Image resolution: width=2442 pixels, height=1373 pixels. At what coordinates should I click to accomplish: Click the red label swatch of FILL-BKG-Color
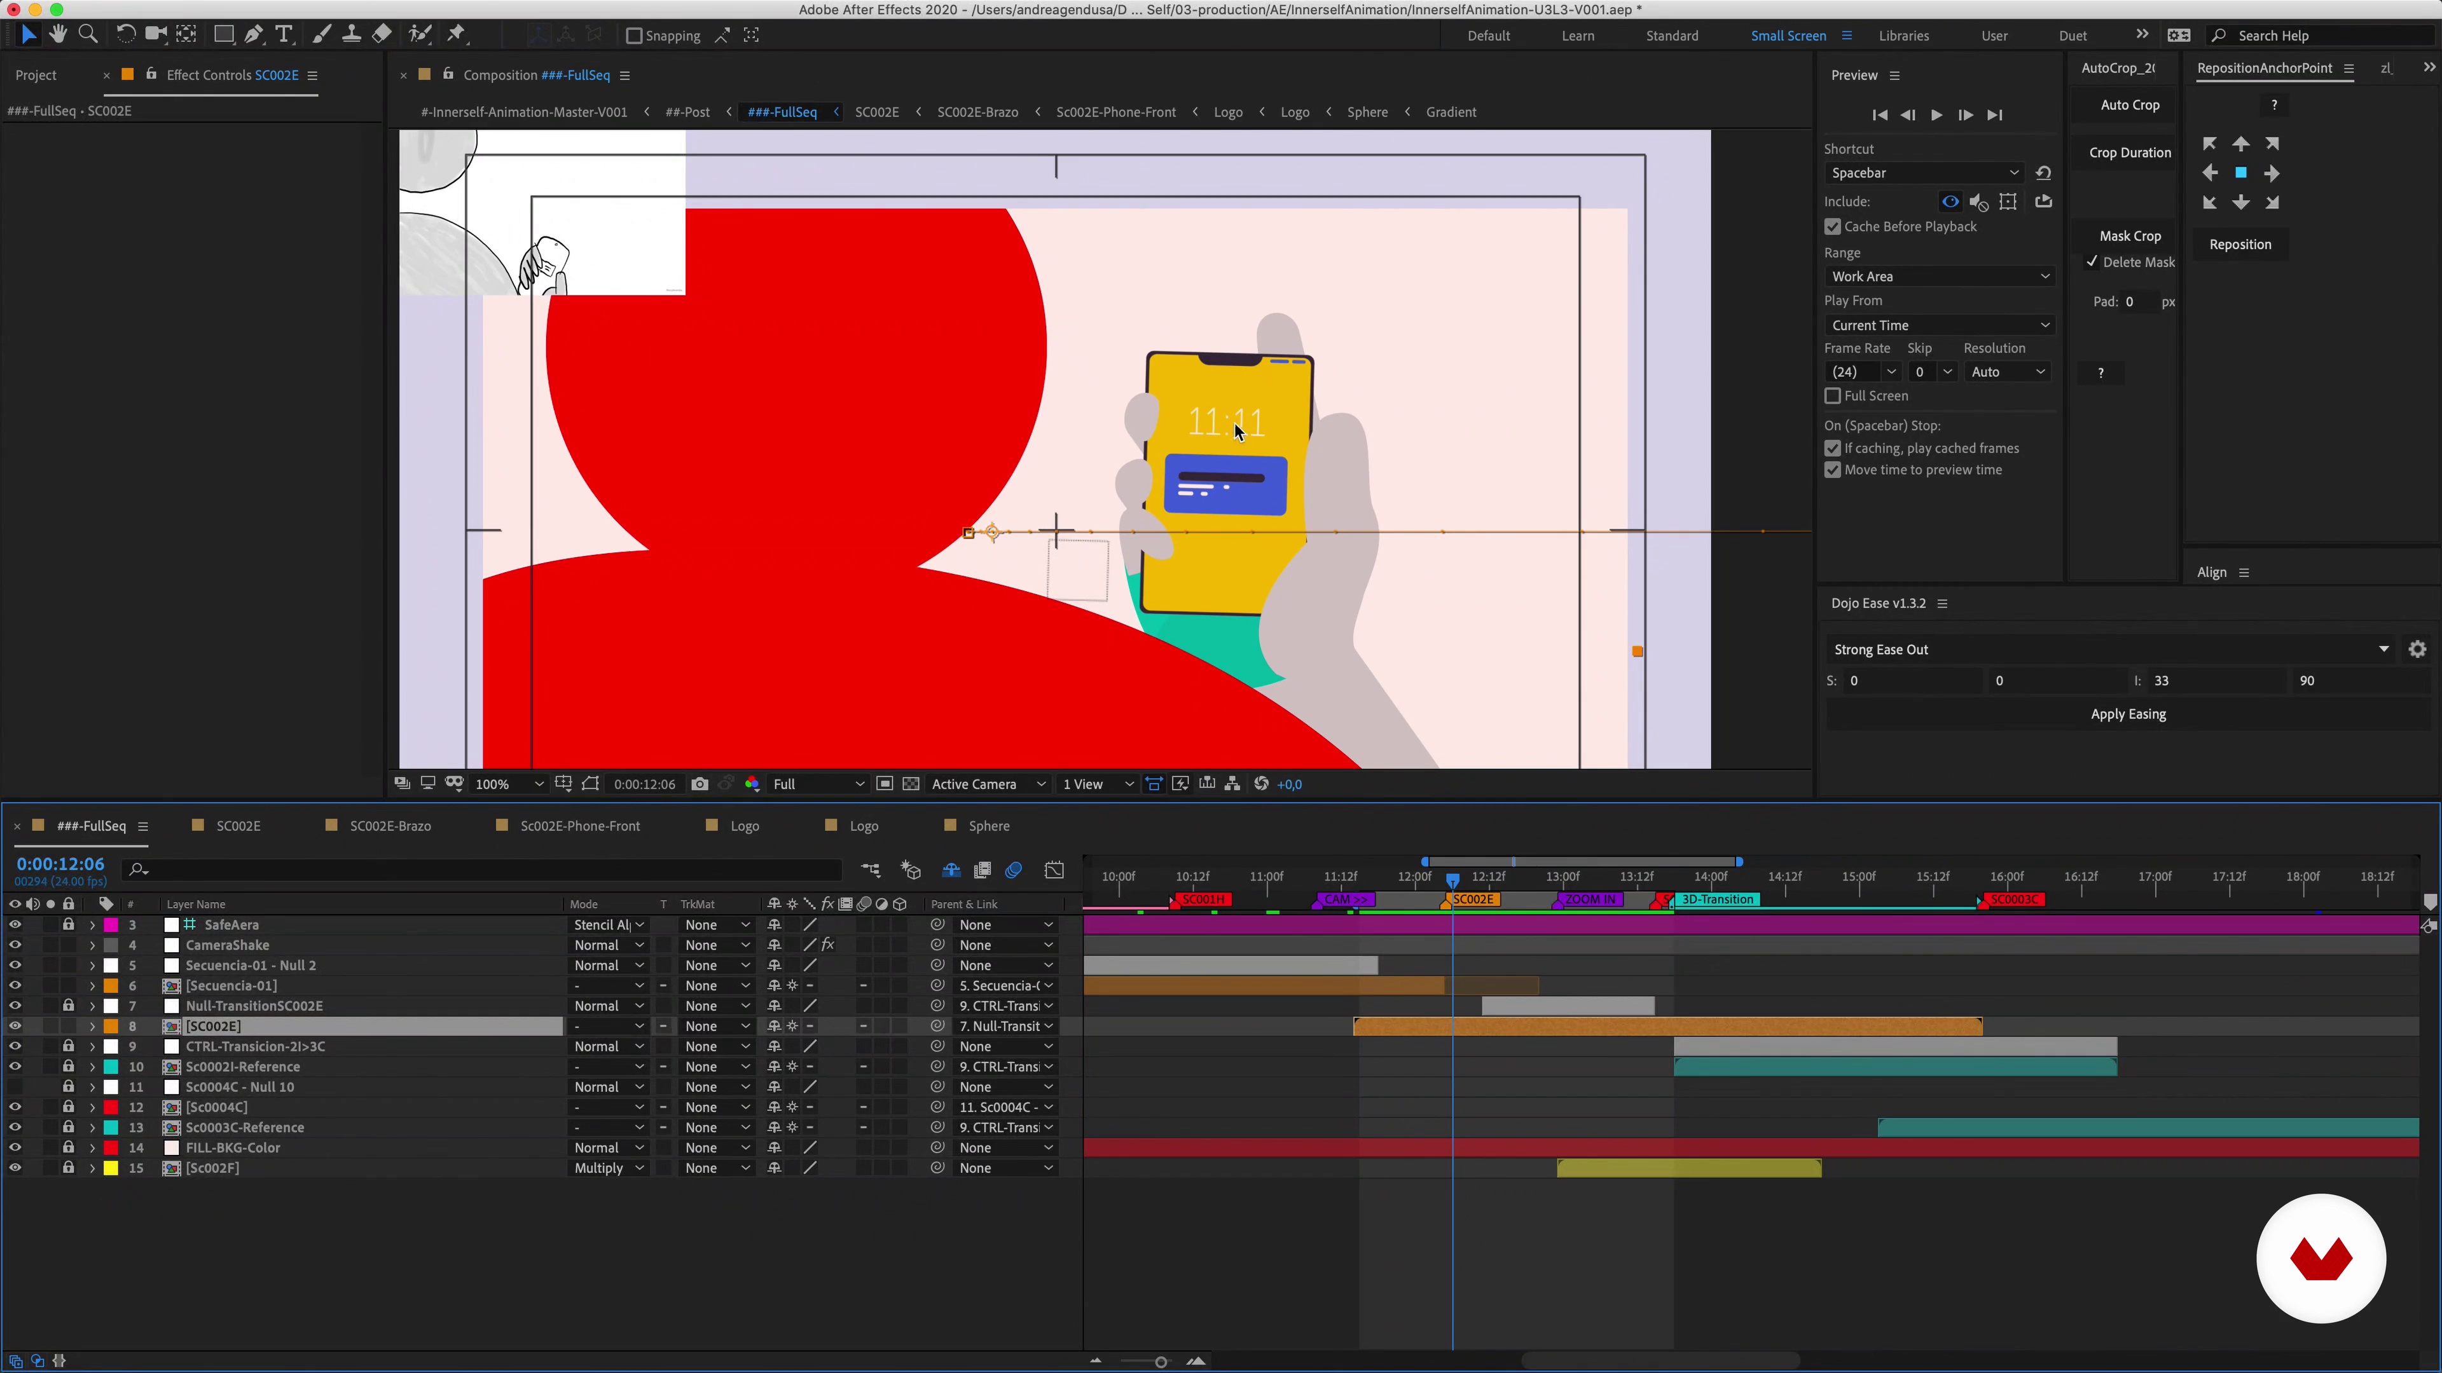[111, 1147]
